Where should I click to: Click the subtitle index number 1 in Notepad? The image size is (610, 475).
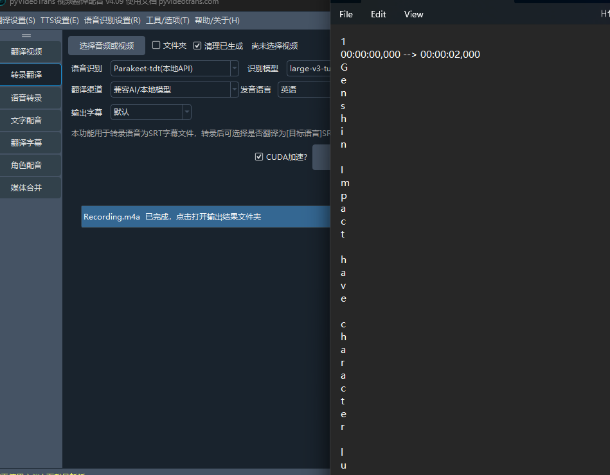(343, 42)
